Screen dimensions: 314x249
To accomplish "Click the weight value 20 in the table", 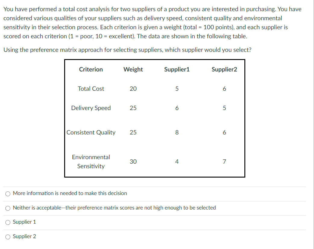I will pyautogui.click(x=133, y=89).
